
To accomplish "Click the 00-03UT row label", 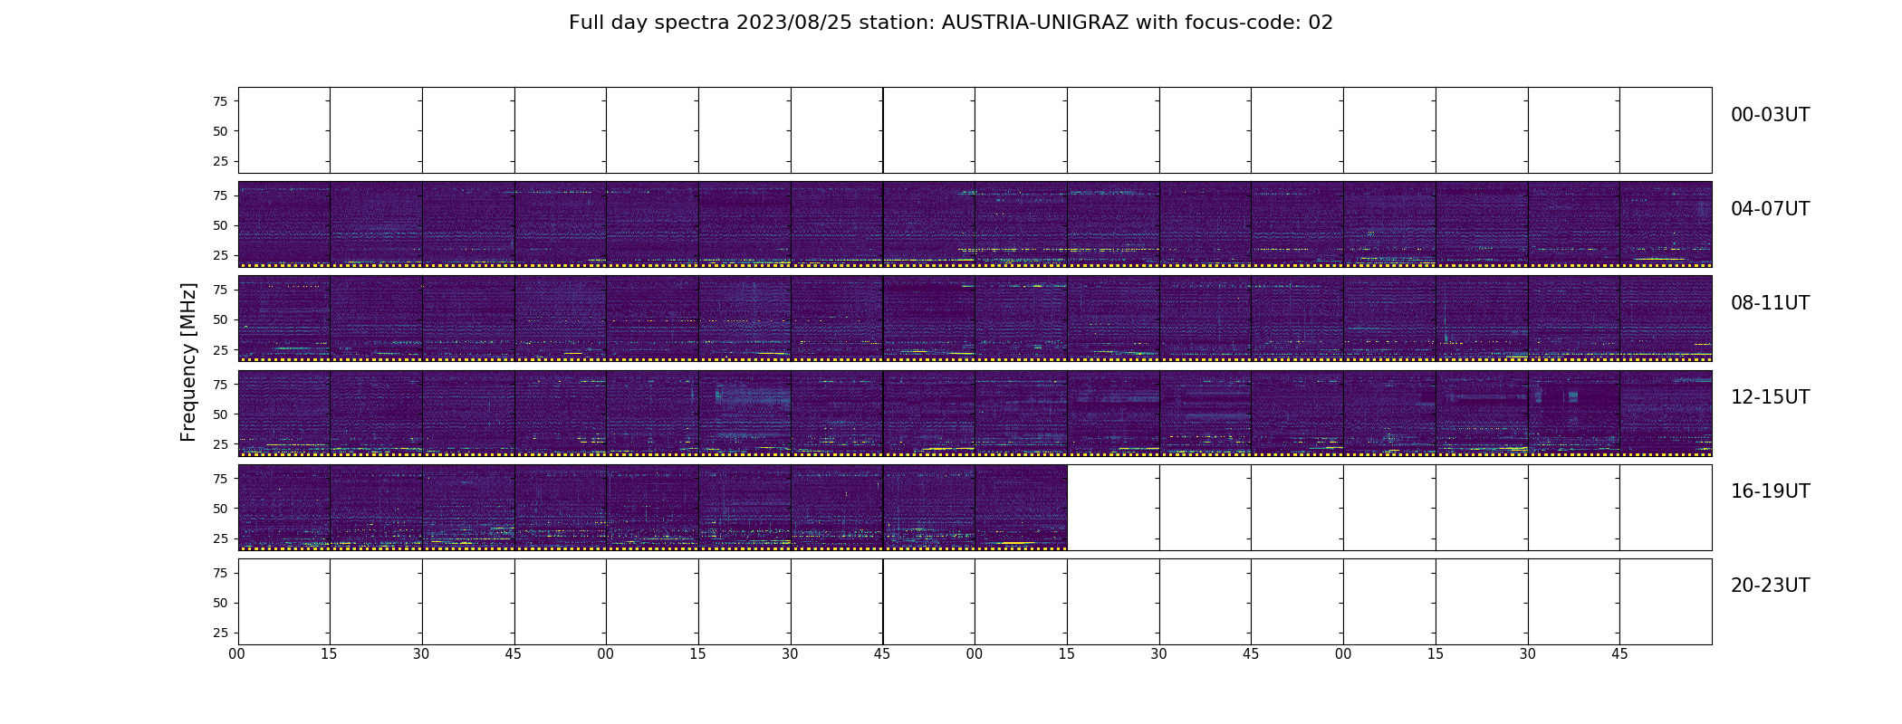I will (1770, 115).
